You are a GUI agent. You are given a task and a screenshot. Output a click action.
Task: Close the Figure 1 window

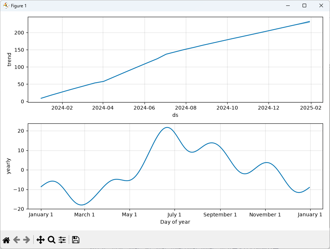tap(321, 6)
